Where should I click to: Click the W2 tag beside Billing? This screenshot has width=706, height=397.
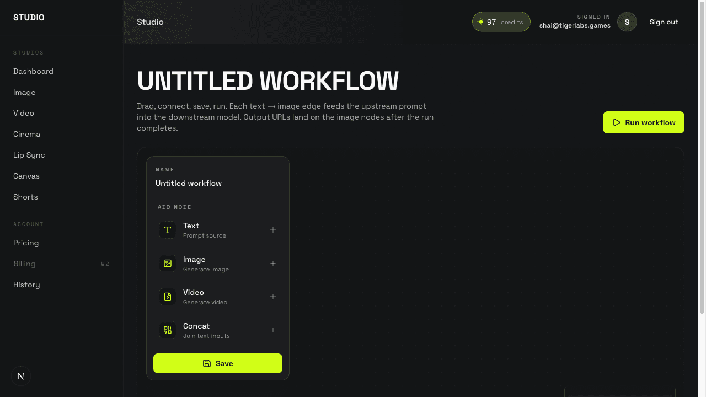[x=105, y=264]
